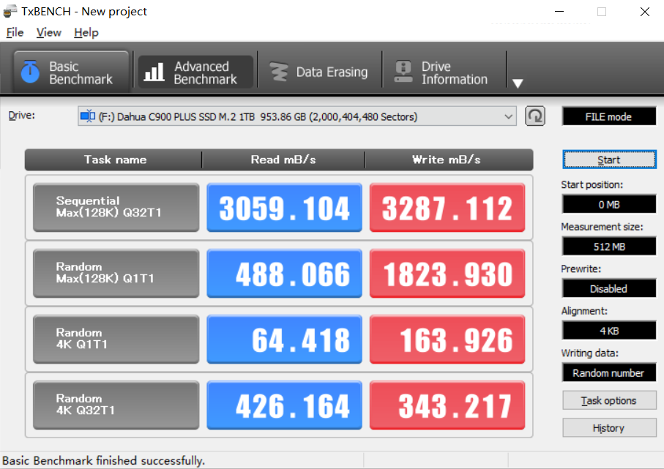Click the 343.217 write result
664x469 pixels.
(447, 405)
